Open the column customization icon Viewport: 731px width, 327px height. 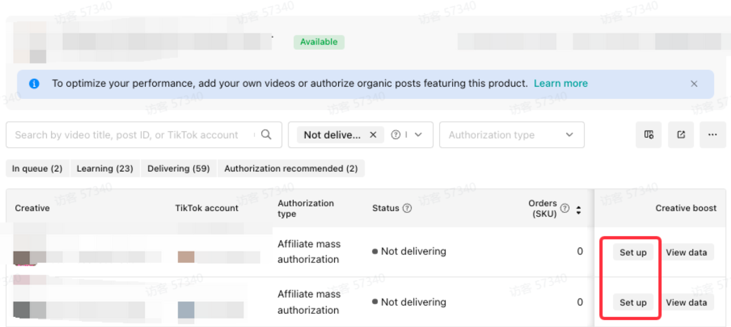coord(648,135)
